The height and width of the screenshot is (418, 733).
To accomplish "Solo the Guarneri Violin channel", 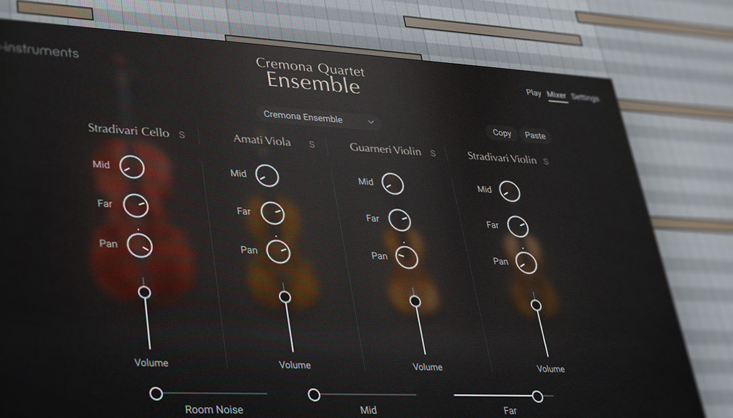I will [433, 153].
